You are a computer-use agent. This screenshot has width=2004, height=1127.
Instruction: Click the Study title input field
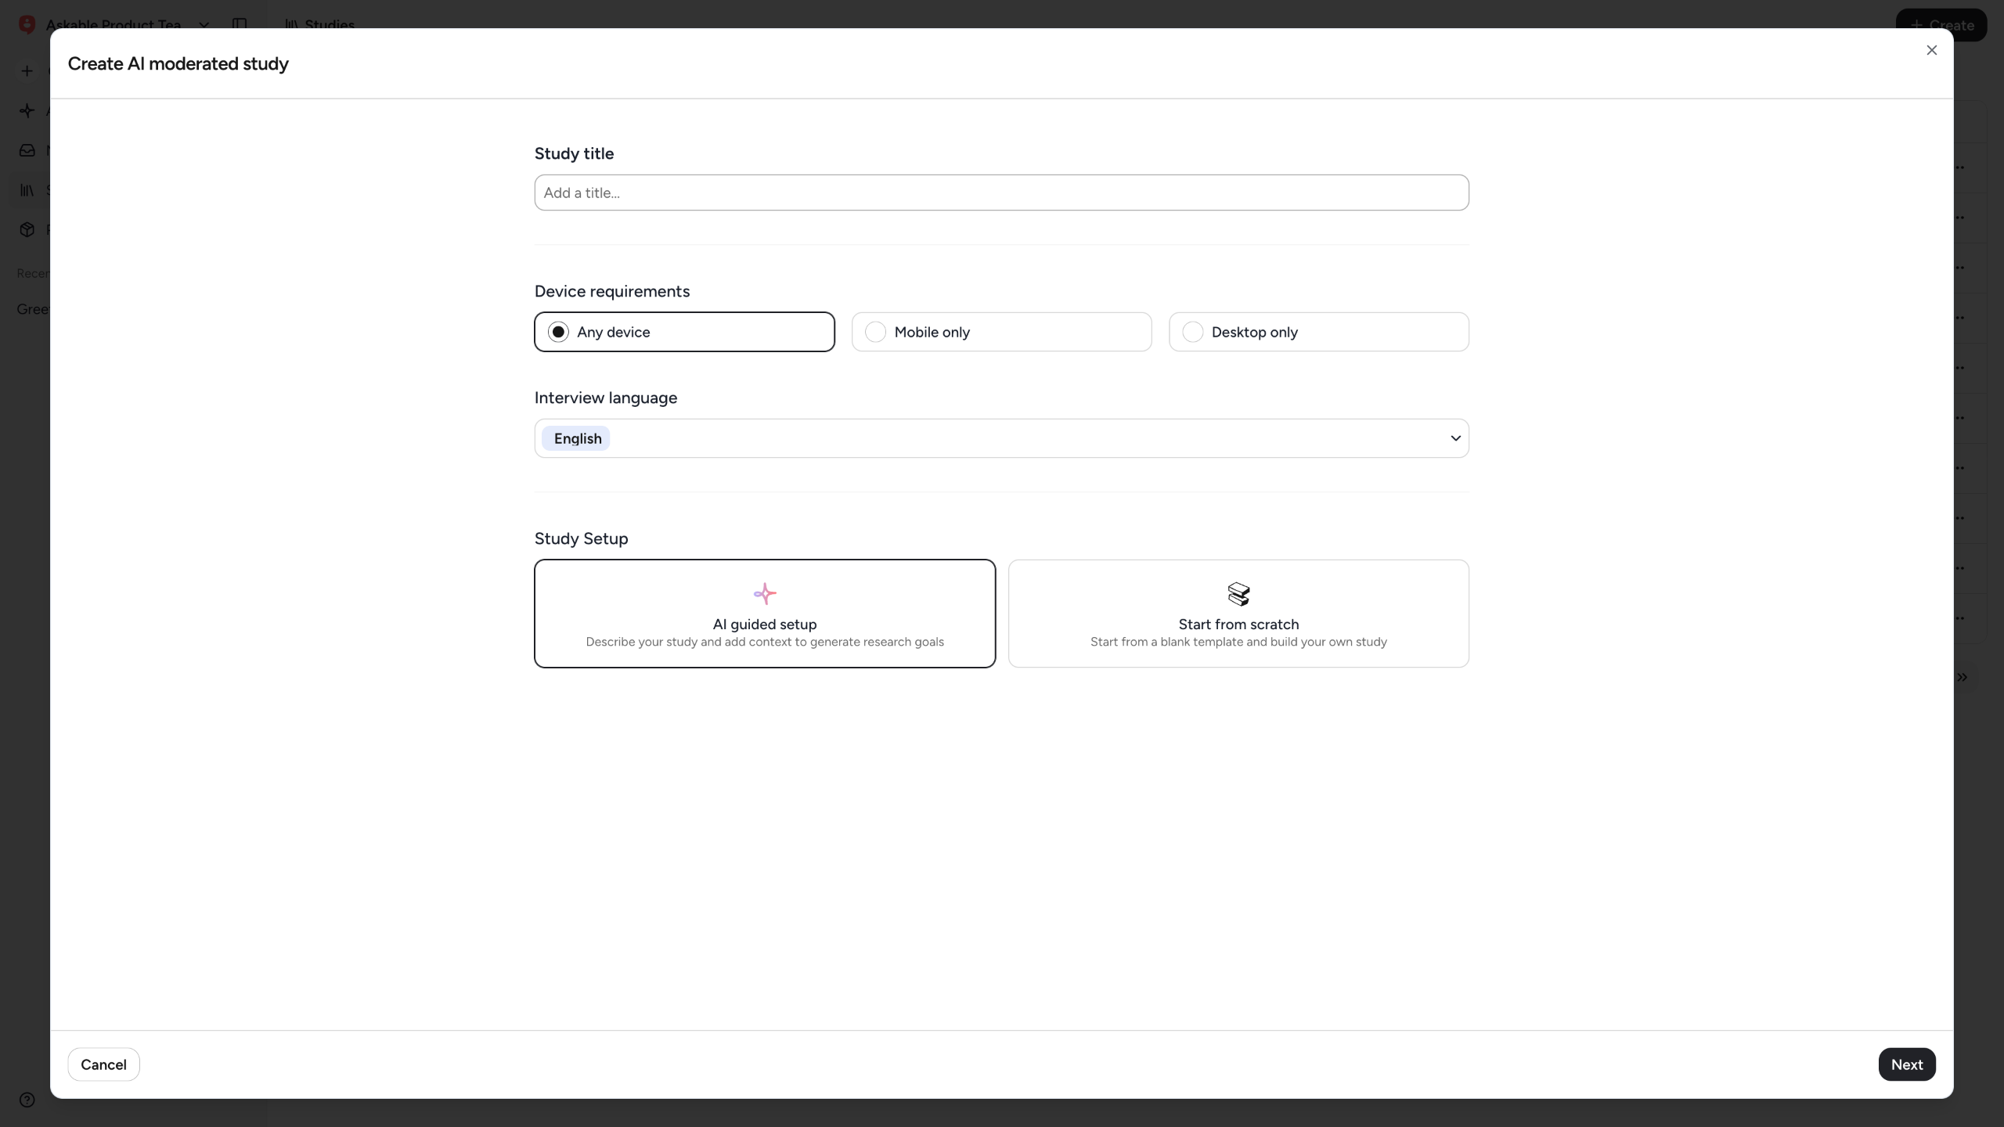pos(1000,193)
